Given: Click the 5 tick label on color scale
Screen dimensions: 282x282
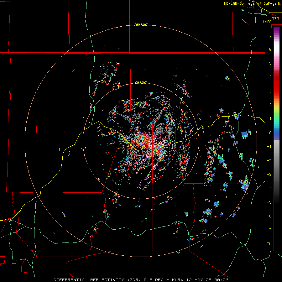Looking at the screenshot, I should coord(270,63).
